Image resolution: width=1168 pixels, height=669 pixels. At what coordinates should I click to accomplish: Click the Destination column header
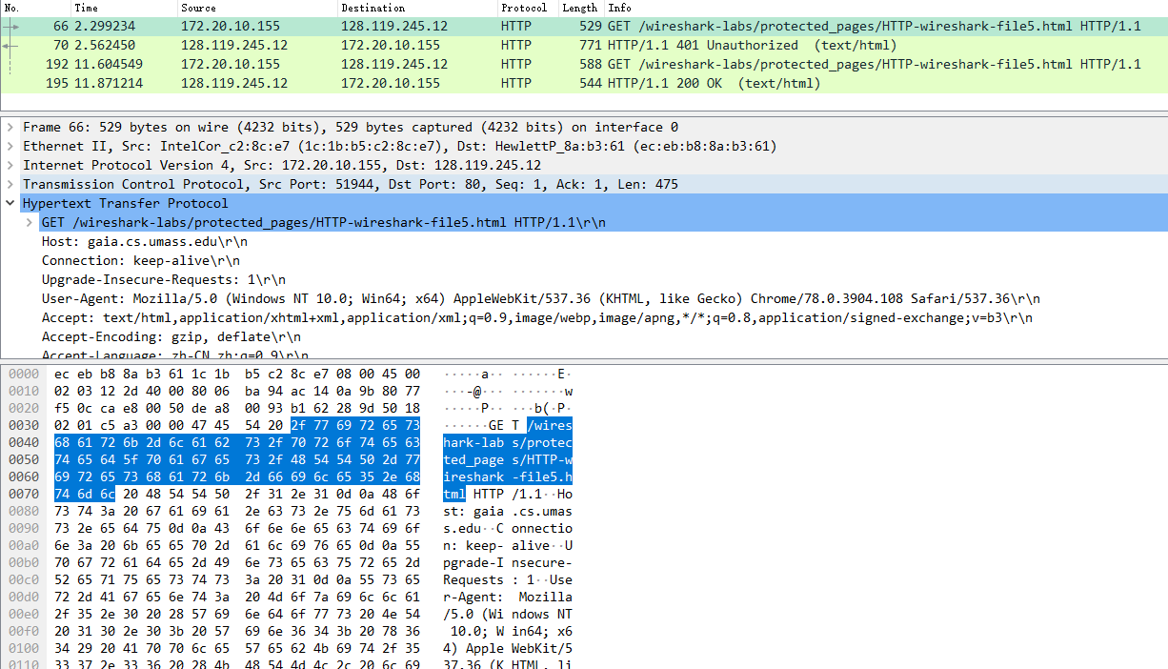tap(417, 8)
